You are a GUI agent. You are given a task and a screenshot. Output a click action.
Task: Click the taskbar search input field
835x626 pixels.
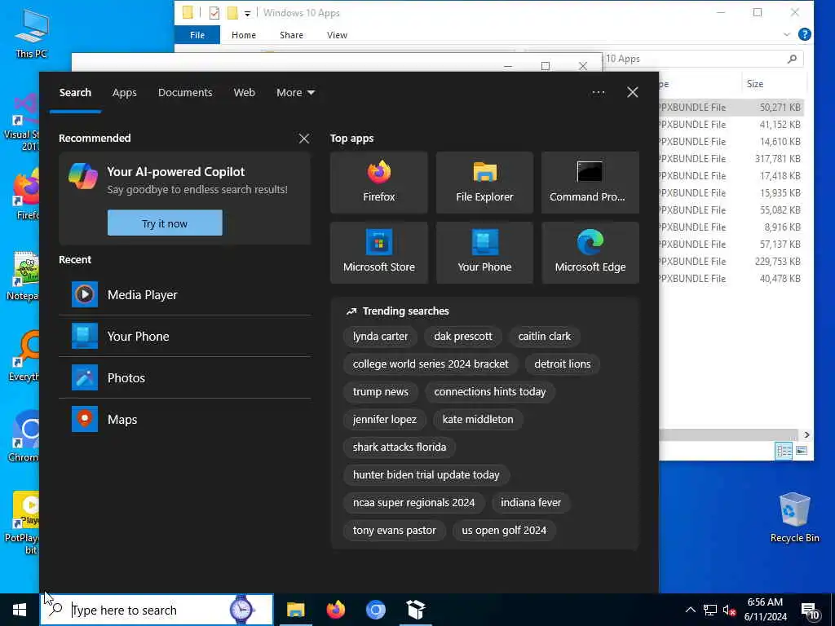(x=157, y=610)
